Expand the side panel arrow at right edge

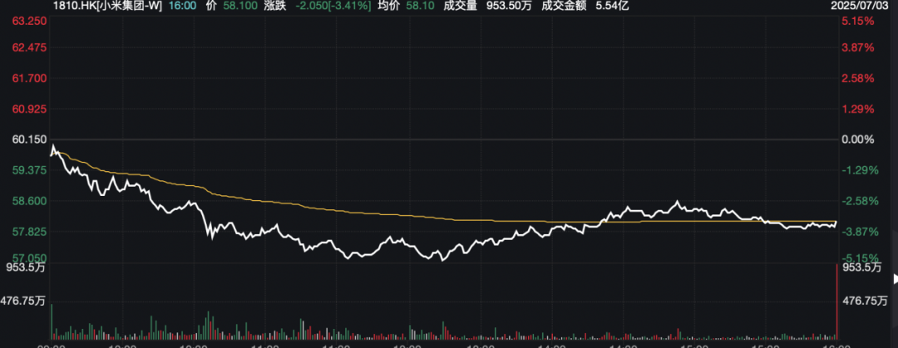(x=896, y=279)
